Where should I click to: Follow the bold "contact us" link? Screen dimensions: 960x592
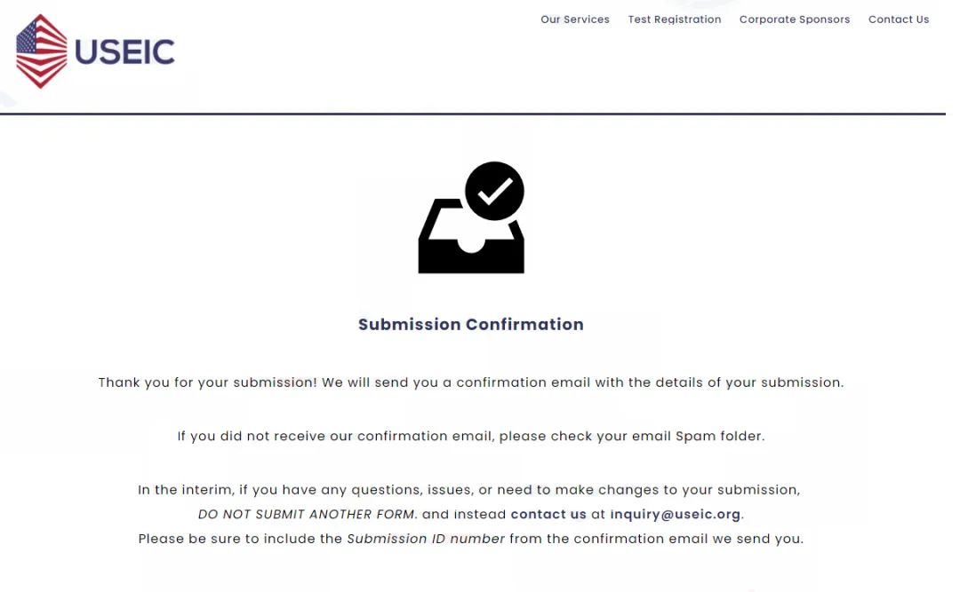[548, 514]
